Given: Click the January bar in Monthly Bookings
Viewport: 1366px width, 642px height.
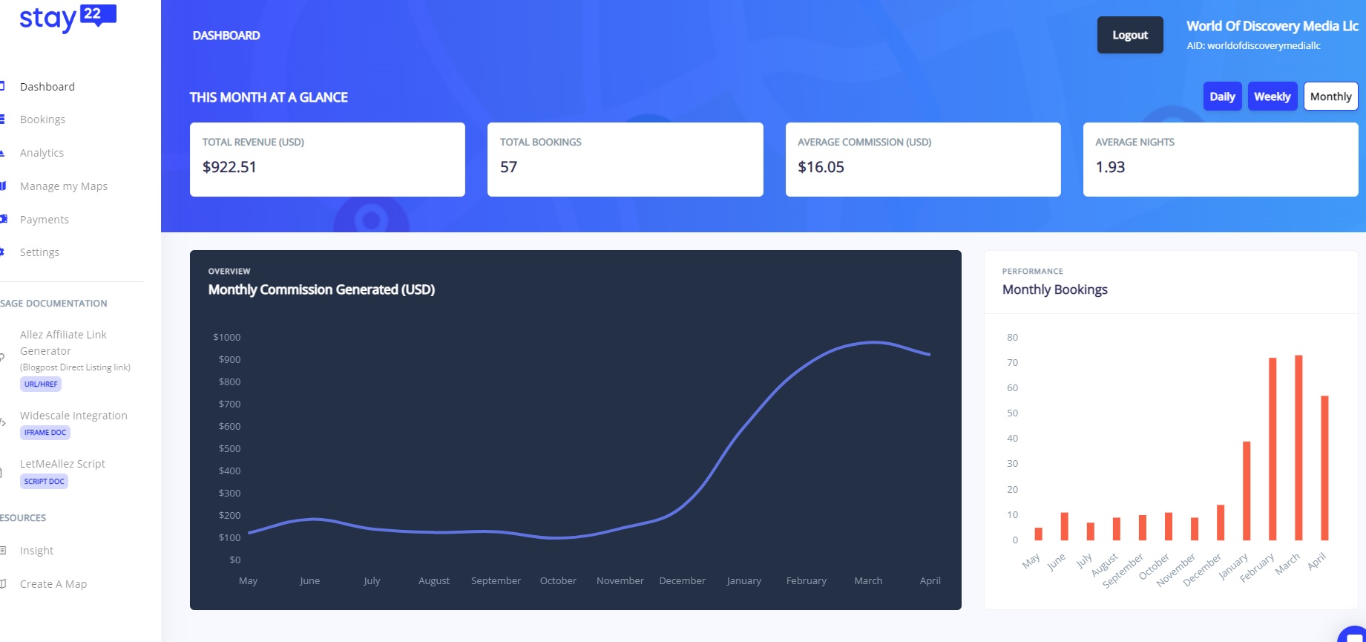Looking at the screenshot, I should 1247,491.
